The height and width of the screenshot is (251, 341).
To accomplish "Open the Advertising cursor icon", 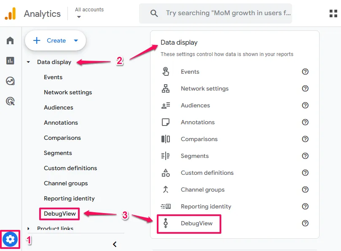I will [10, 101].
